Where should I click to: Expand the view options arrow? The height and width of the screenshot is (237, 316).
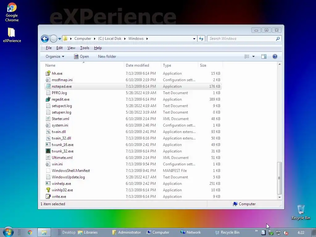click(254, 56)
